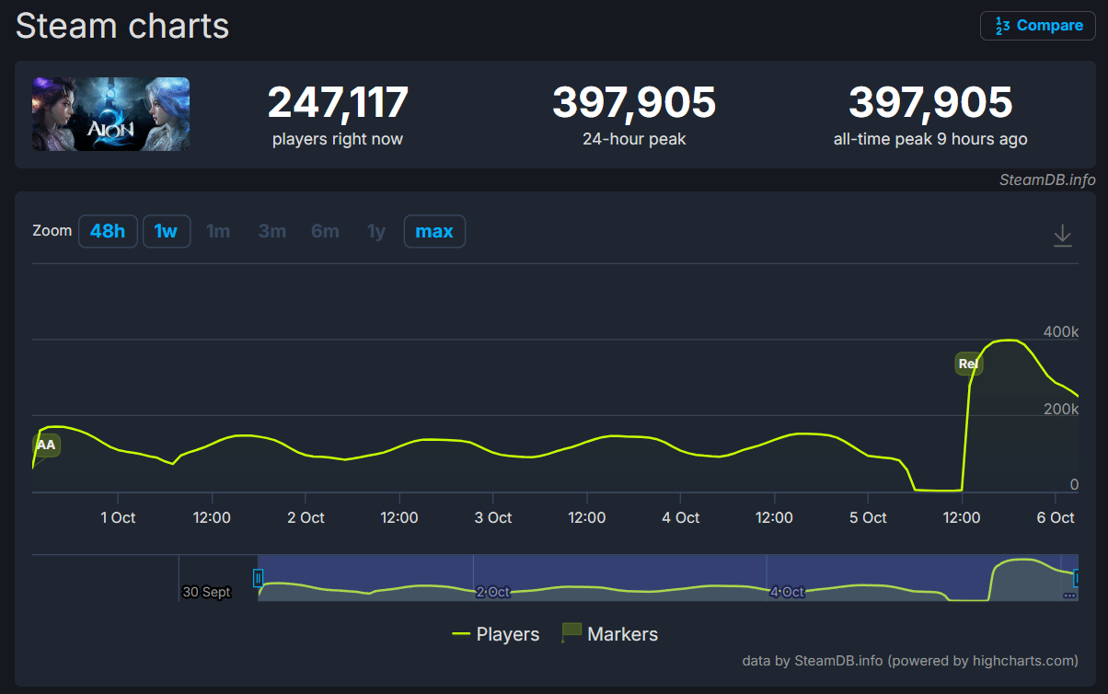Click the 400k y-axis label
Image resolution: width=1108 pixels, height=694 pixels.
point(1060,331)
